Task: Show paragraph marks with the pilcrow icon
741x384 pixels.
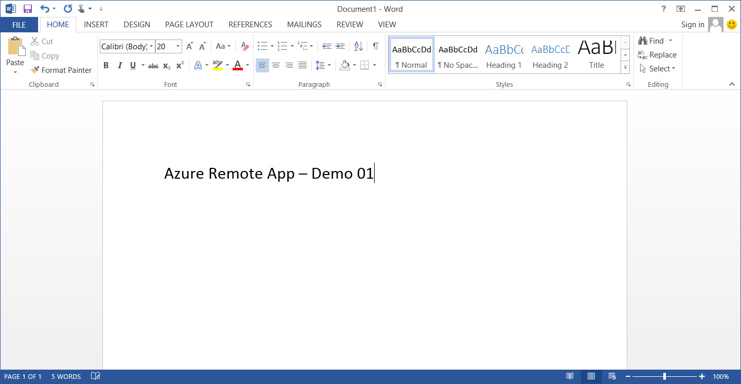Action: tap(376, 47)
